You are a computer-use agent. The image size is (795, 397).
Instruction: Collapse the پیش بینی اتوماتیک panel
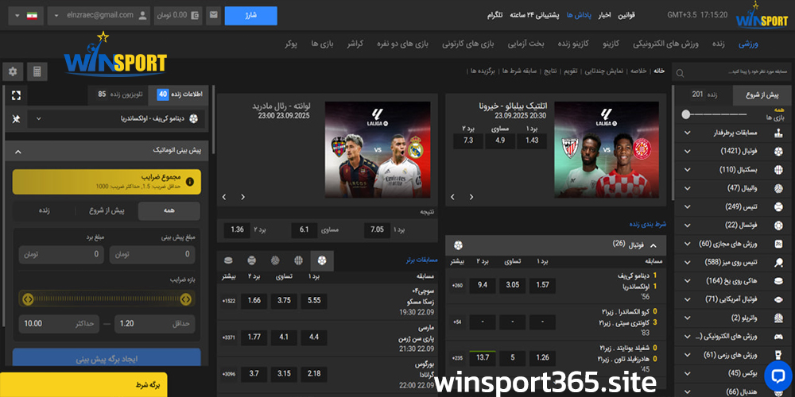(x=16, y=149)
